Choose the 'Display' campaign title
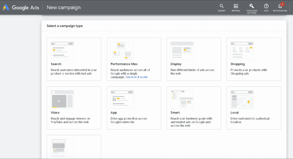The width and height of the screenshot is (293, 159). [x=176, y=64]
